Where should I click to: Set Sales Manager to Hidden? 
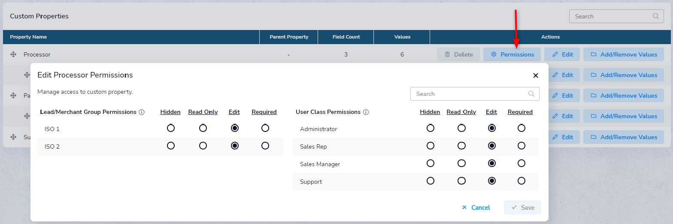[x=430, y=163]
